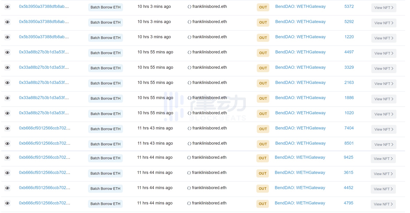Click the Batch Borrow ETH badge, token 8501 row
The image size is (410, 213).
click(x=105, y=144)
